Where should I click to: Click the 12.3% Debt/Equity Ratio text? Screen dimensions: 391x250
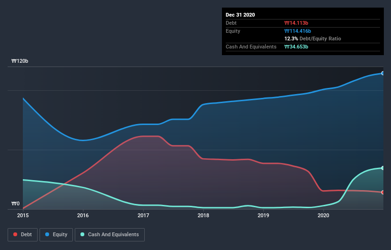tap(313, 38)
